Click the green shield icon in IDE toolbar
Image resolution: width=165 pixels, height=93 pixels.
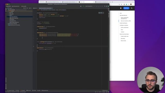108,6
